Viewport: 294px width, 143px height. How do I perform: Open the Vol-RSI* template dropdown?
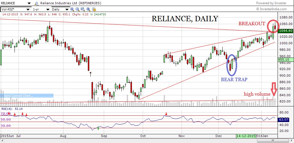(x=28, y=9)
